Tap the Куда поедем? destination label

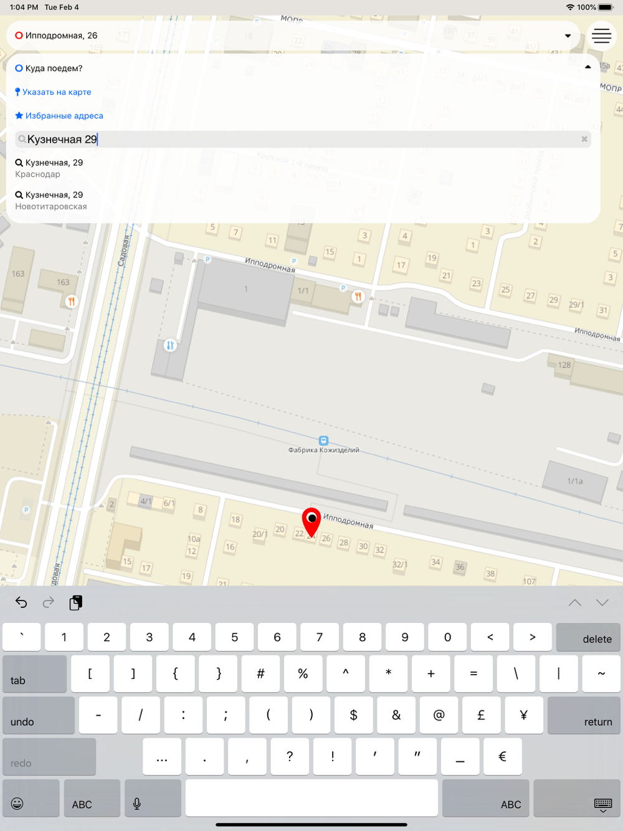click(54, 69)
